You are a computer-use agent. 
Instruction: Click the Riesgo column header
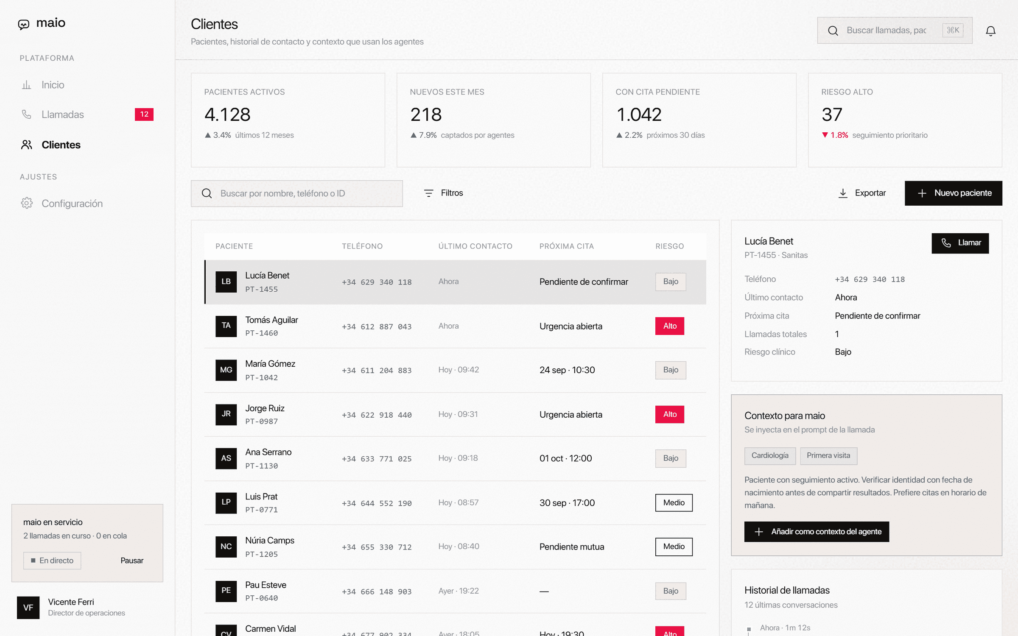(x=670, y=246)
